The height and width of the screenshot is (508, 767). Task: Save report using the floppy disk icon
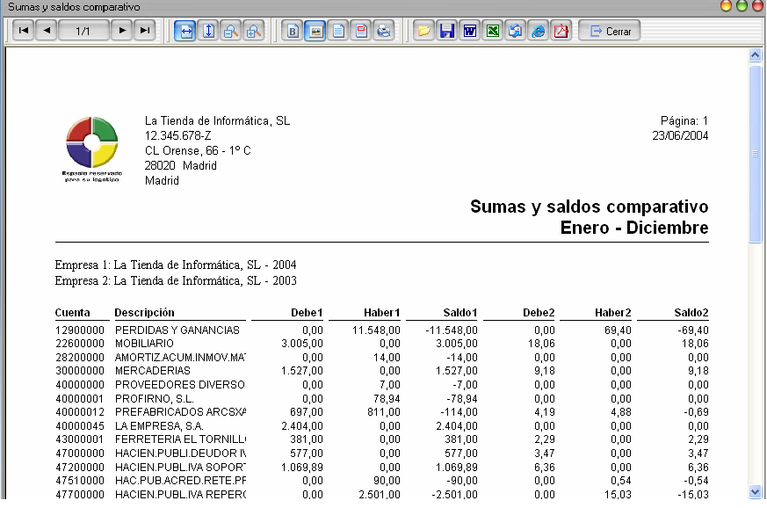pyautogui.click(x=447, y=31)
